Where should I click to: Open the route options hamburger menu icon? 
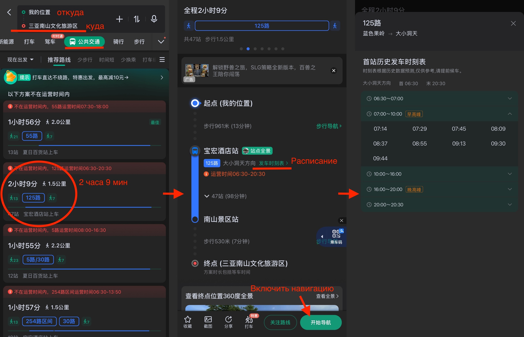[162, 60]
